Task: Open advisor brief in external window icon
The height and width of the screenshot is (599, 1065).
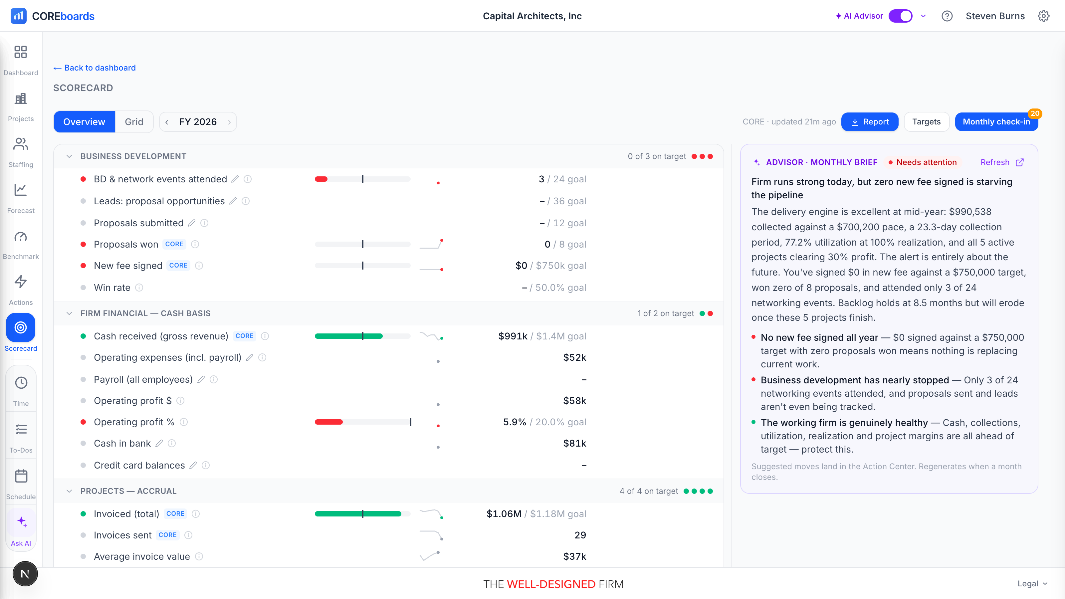Action: click(1020, 162)
